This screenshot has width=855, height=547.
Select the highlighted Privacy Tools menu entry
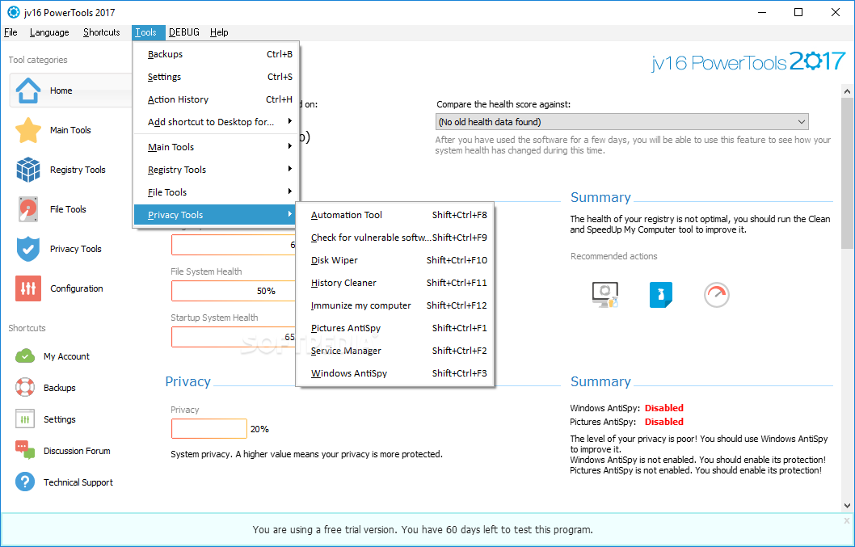[217, 215]
